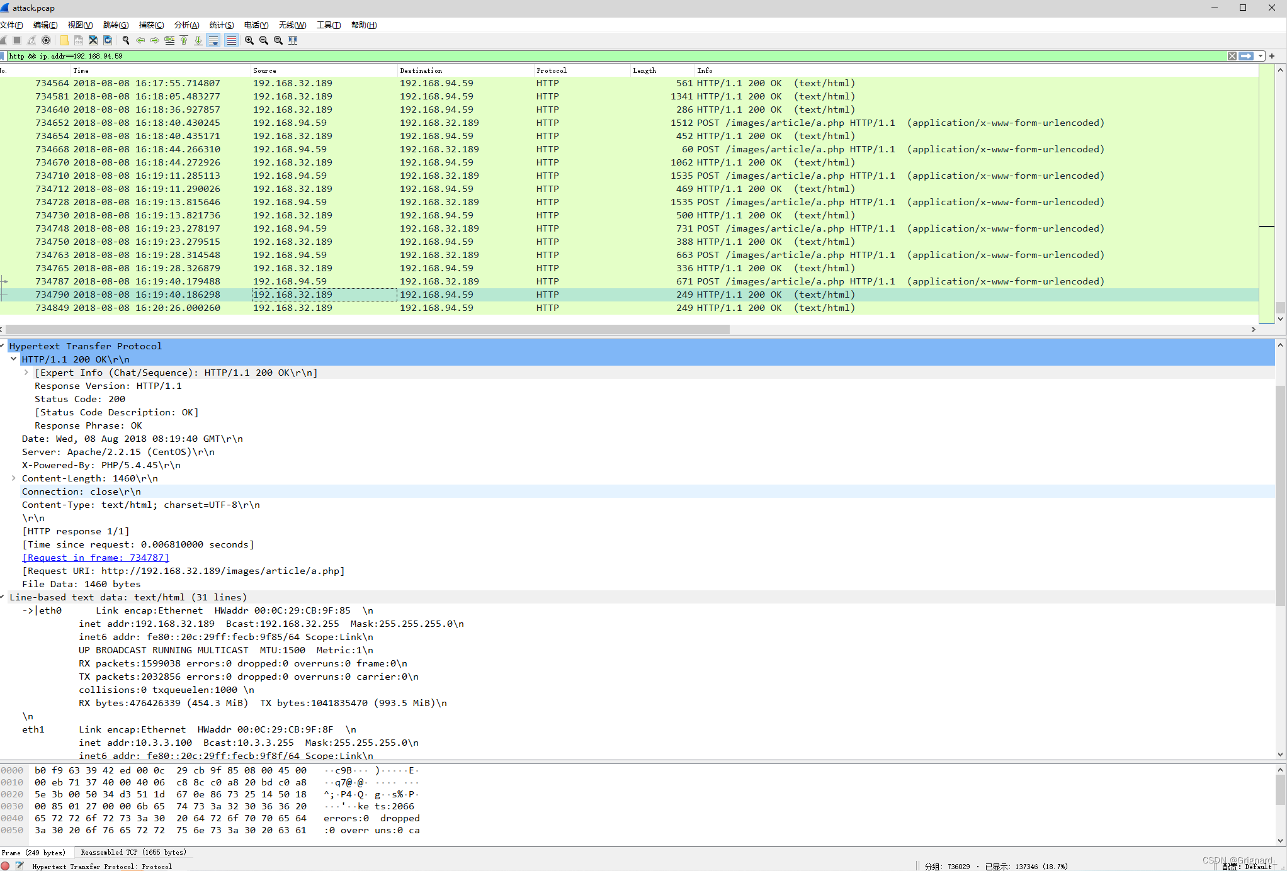This screenshot has width=1287, height=871.
Task: Open the 统计(S) menu
Action: tap(222, 25)
